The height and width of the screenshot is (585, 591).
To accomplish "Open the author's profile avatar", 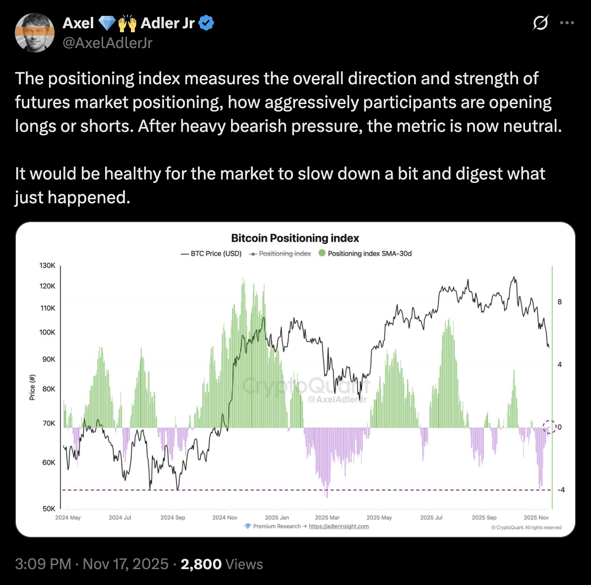I will 35,33.
